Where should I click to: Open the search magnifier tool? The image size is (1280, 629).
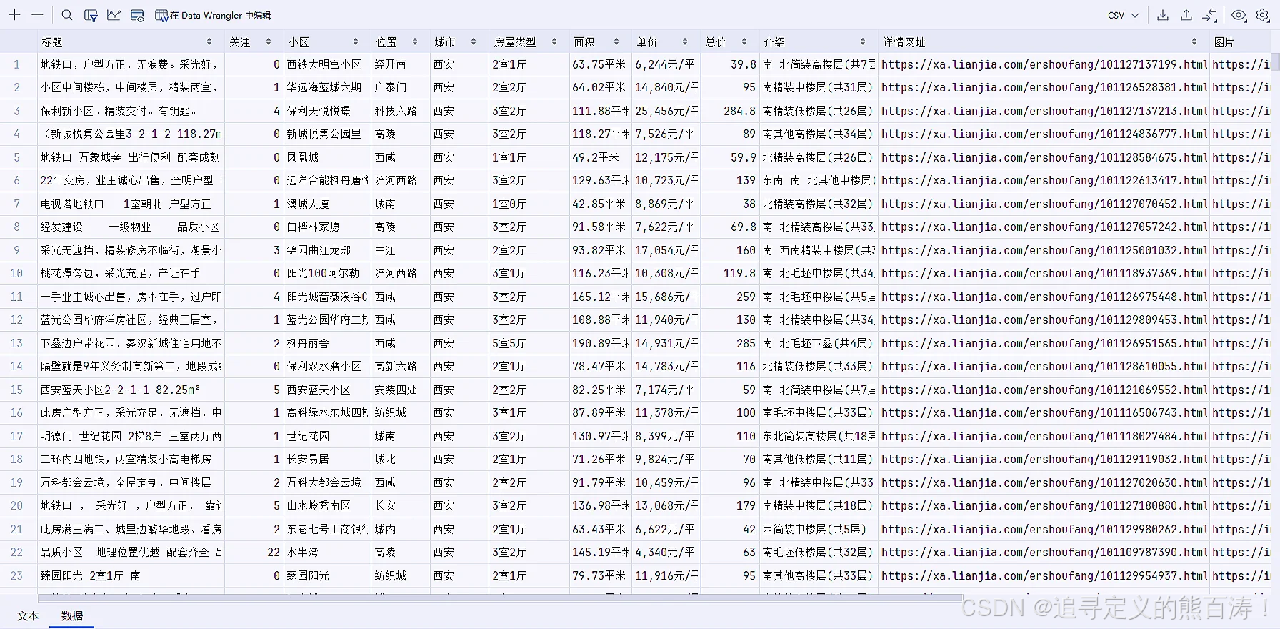point(67,15)
